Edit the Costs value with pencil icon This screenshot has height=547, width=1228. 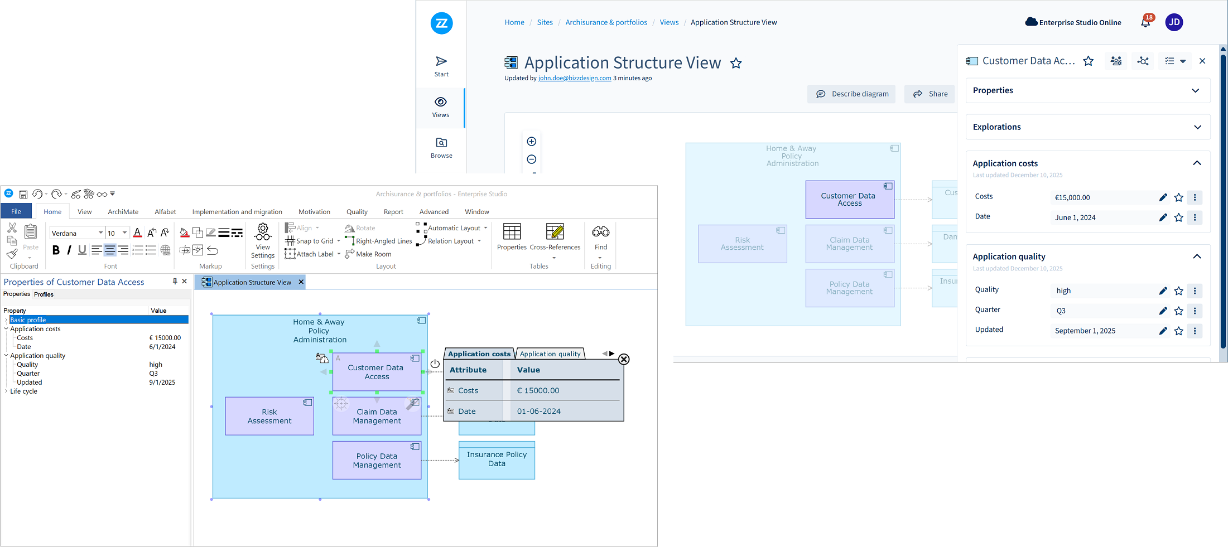(1163, 197)
